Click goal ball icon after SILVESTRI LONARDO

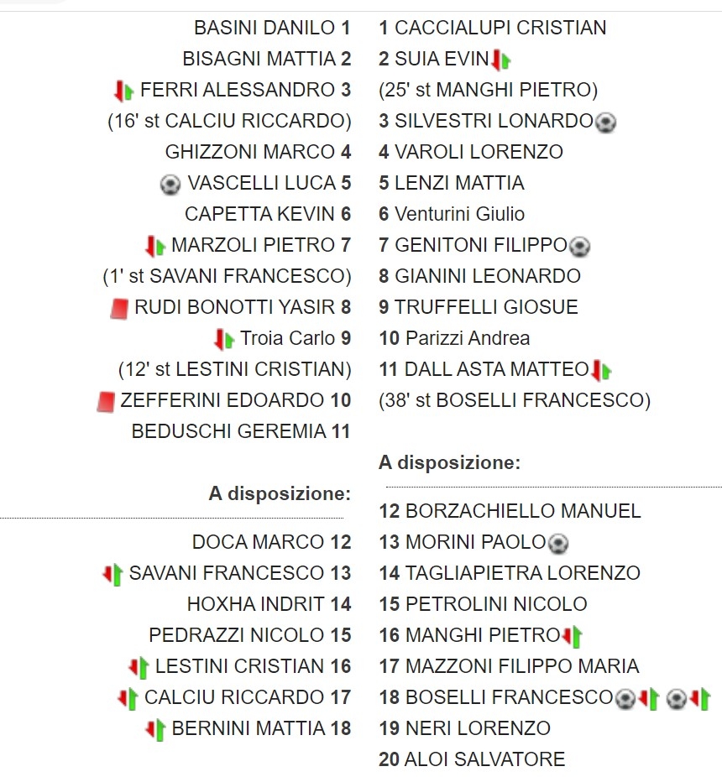pos(605,123)
